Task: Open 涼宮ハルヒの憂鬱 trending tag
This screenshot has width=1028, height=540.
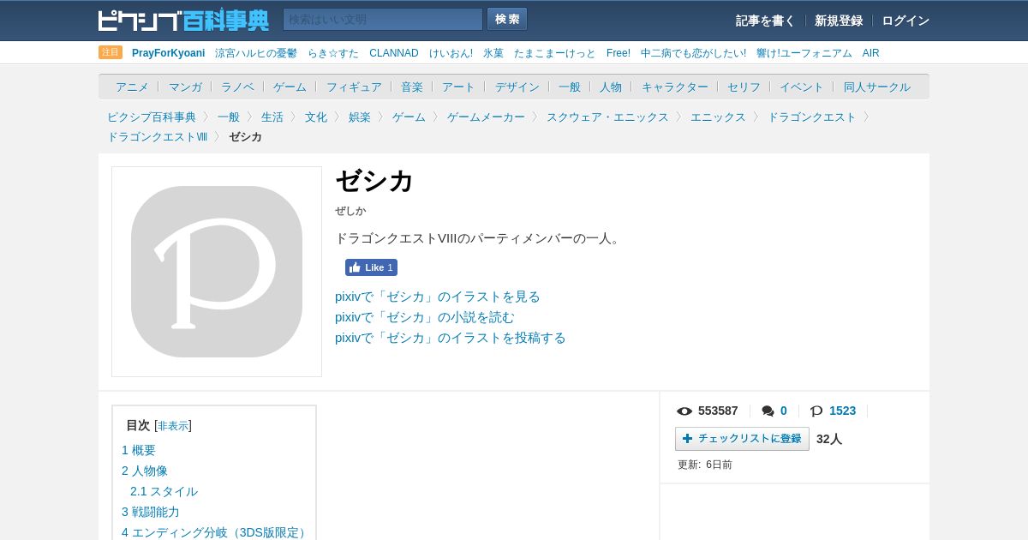Action: pyautogui.click(x=256, y=53)
